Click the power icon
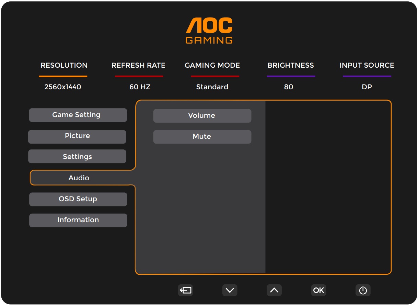 click(x=363, y=290)
